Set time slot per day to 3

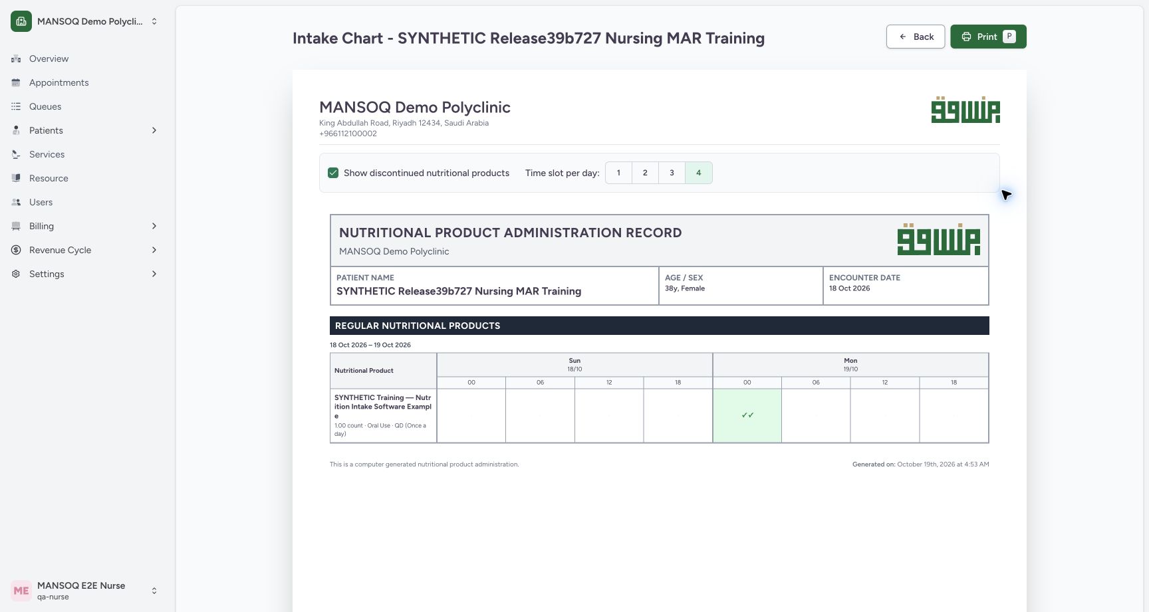coord(672,173)
